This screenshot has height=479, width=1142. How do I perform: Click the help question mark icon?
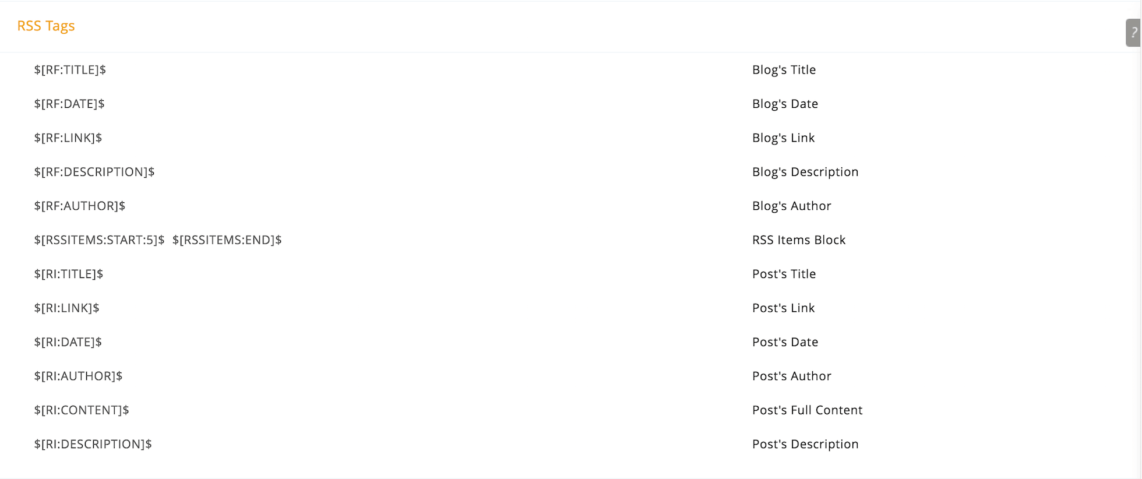[1133, 33]
